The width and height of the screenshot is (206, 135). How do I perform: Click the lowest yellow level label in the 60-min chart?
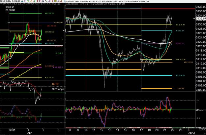pyautogui.click(x=49, y=77)
